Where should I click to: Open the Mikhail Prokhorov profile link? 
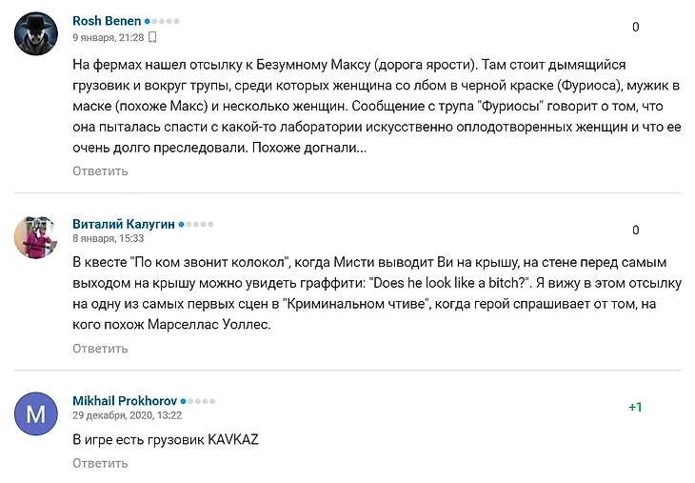click(125, 401)
